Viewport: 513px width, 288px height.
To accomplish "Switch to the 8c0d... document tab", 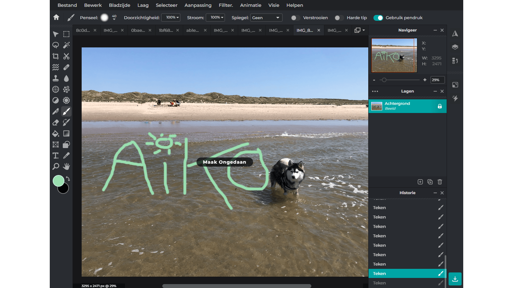I will (x=83, y=30).
